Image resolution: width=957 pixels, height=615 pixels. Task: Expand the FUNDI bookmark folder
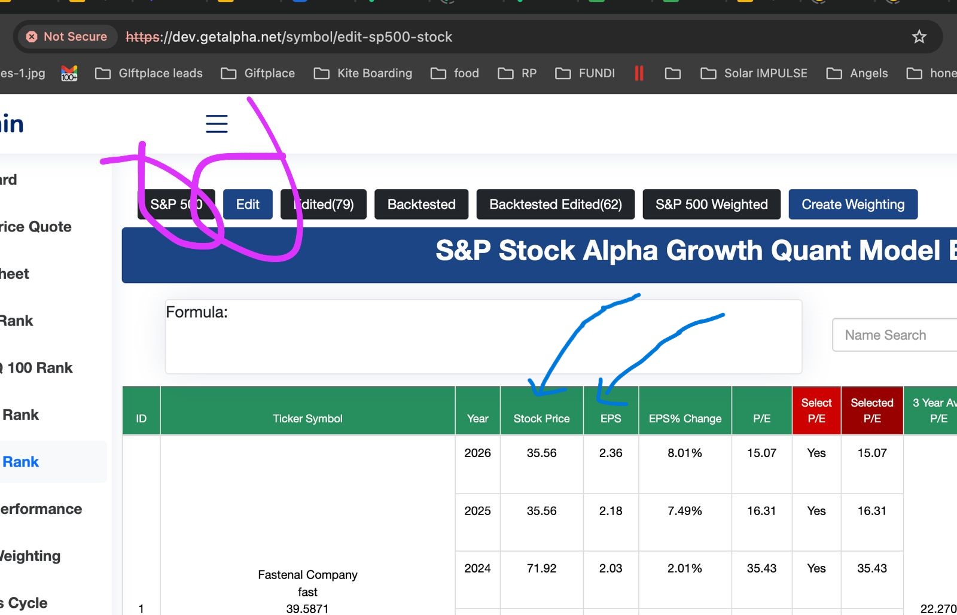585,74
